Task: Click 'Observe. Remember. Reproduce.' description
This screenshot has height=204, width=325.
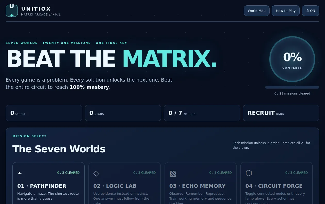Action: (x=200, y=198)
